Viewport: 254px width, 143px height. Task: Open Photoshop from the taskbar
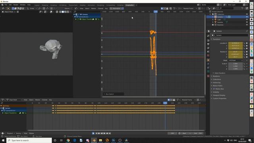(x=114, y=140)
